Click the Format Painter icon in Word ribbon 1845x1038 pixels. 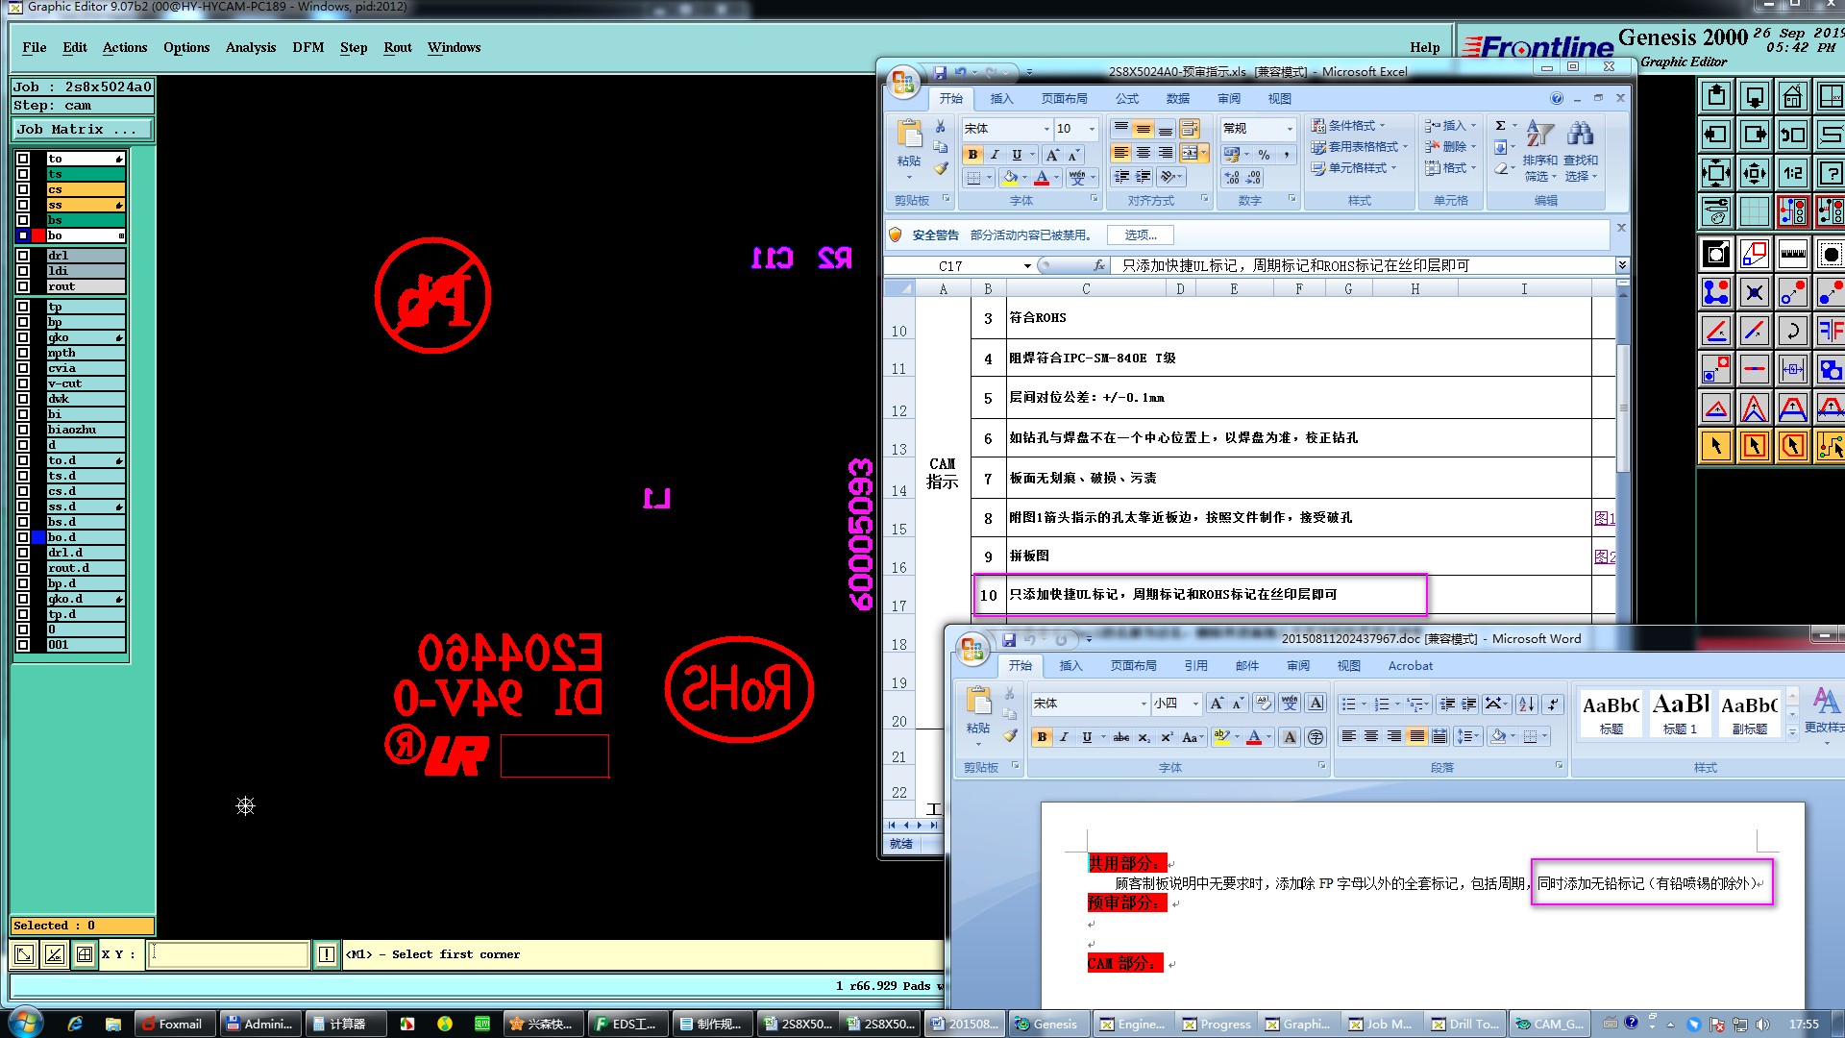[1010, 735]
